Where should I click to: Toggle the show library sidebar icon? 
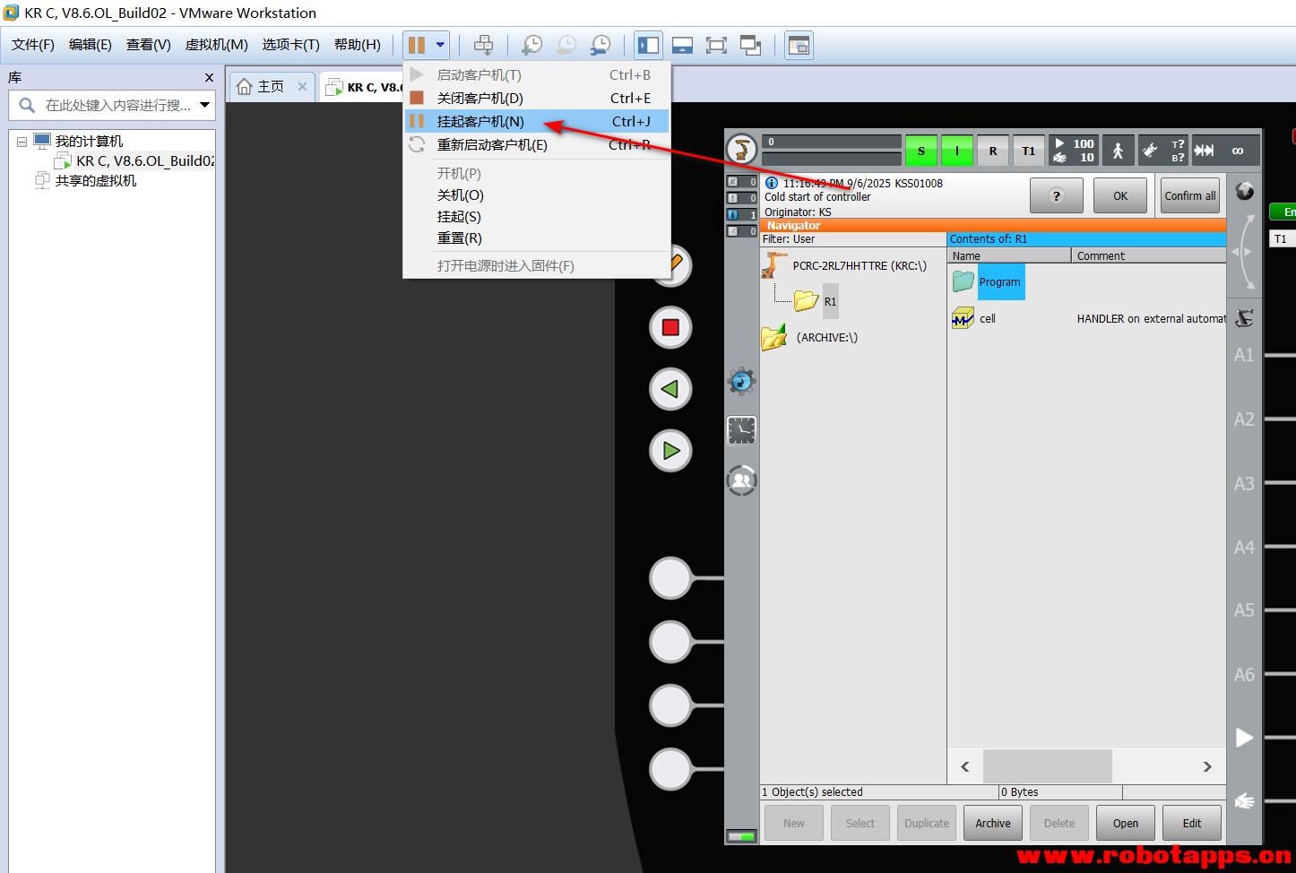pos(648,45)
